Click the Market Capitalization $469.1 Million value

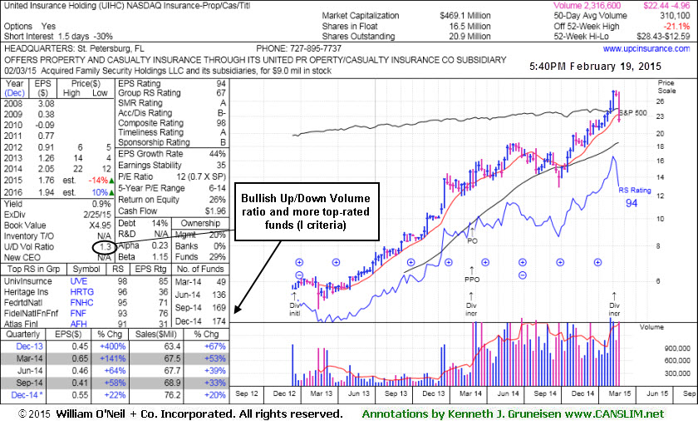(465, 16)
